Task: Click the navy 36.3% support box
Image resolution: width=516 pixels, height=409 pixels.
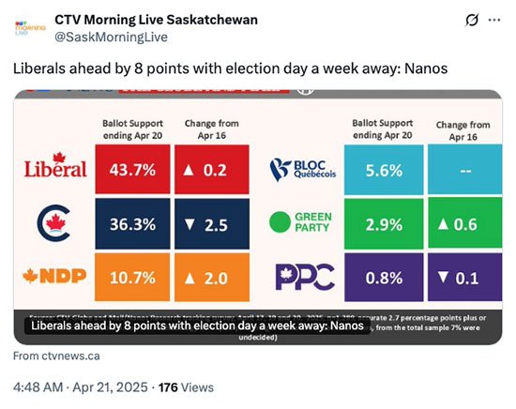Action: pyautogui.click(x=132, y=224)
